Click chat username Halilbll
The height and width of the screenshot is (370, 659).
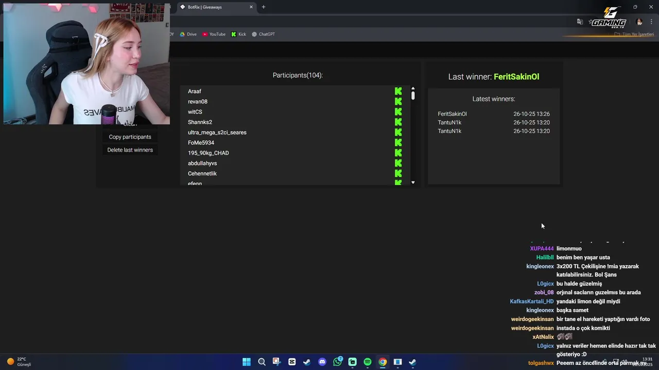pyautogui.click(x=545, y=257)
